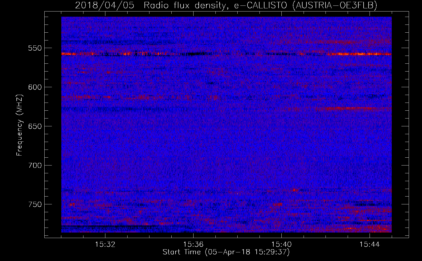This screenshot has width=422, height=261.
Task: Click the 750 frequency tick label
Action: point(35,204)
